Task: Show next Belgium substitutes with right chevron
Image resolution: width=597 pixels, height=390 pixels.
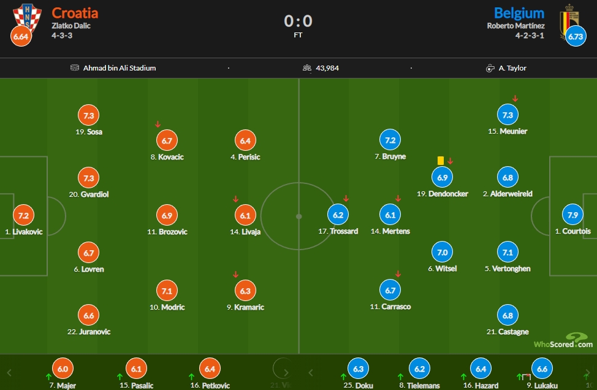Action: pyautogui.click(x=587, y=372)
